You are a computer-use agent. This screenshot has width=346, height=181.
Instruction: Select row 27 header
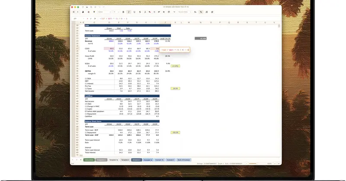(x=77, y=49)
